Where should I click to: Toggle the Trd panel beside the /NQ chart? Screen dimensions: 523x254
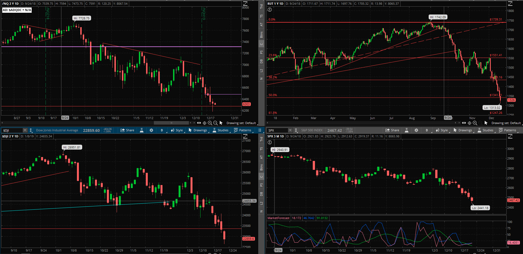pos(261,6)
